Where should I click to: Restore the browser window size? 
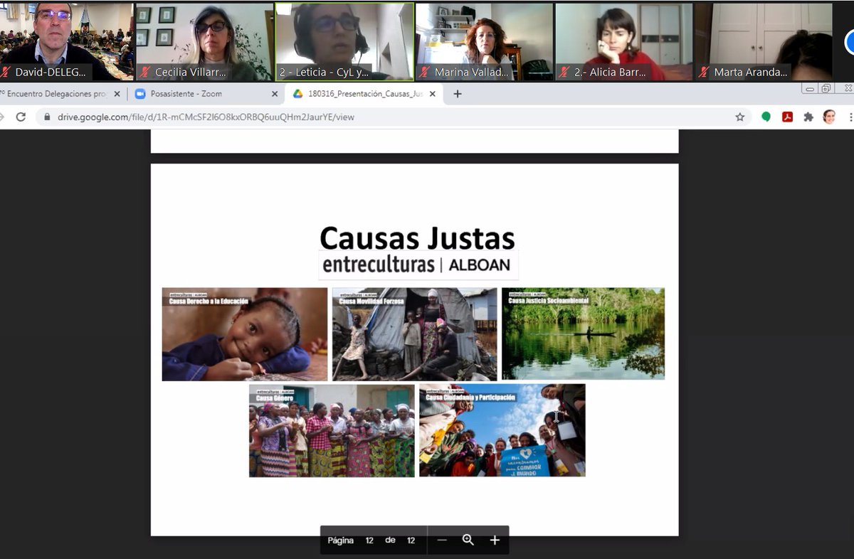826,88
